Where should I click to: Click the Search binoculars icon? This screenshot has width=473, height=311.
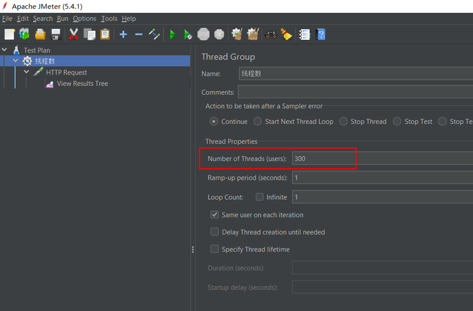click(271, 35)
